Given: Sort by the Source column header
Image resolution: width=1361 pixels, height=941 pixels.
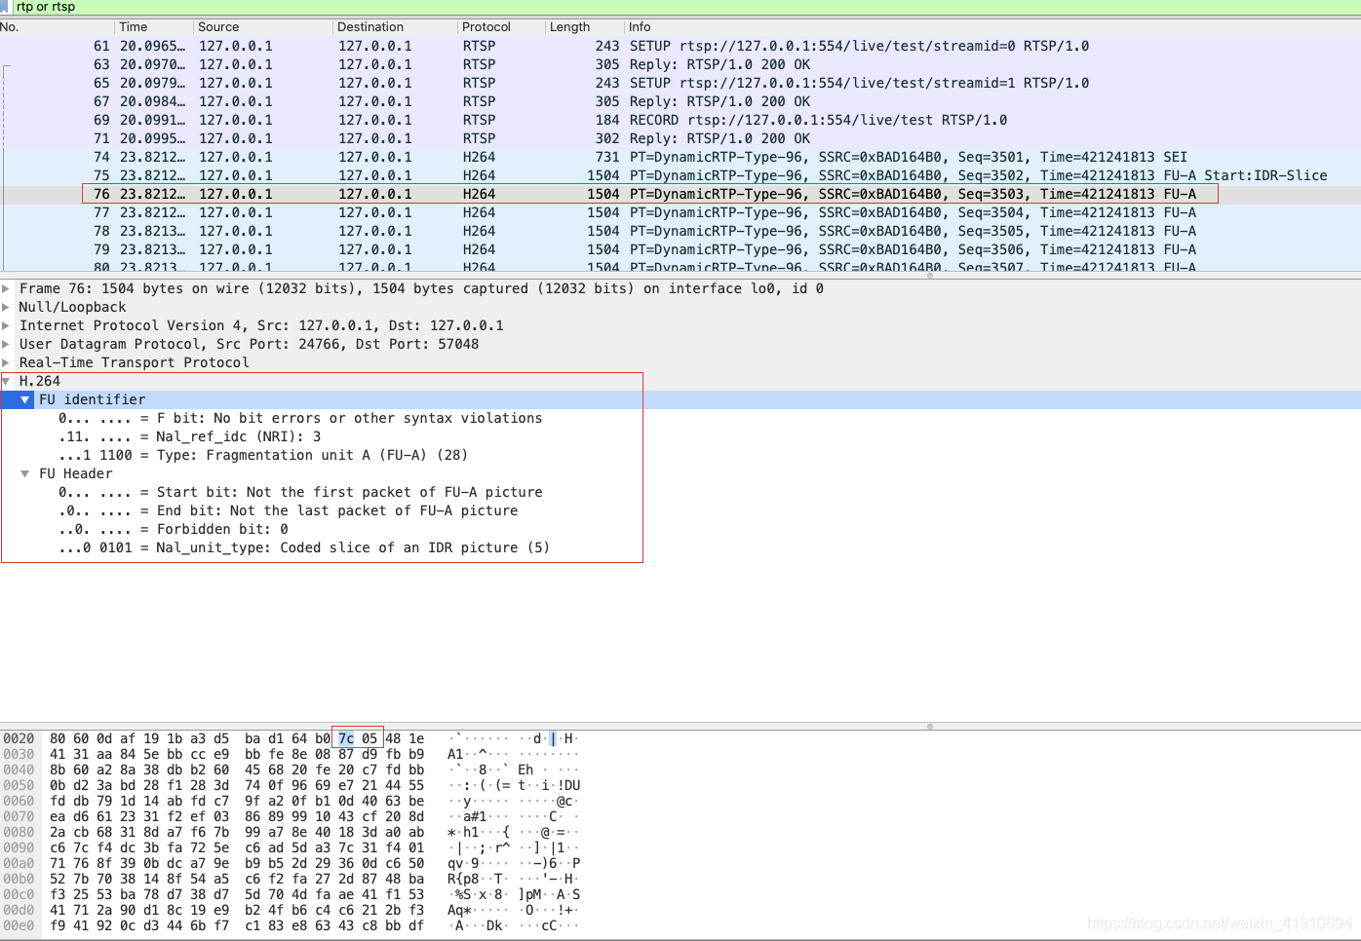Looking at the screenshot, I should pos(262,27).
